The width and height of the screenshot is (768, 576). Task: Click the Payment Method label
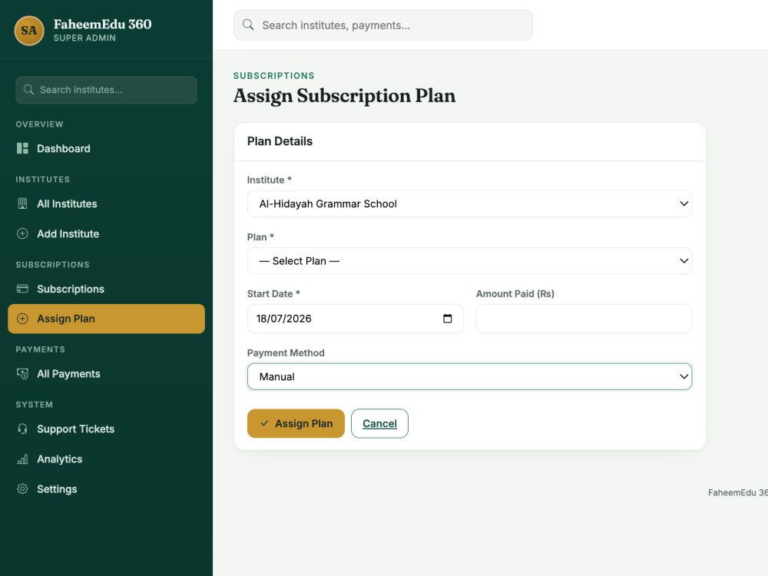coord(286,353)
